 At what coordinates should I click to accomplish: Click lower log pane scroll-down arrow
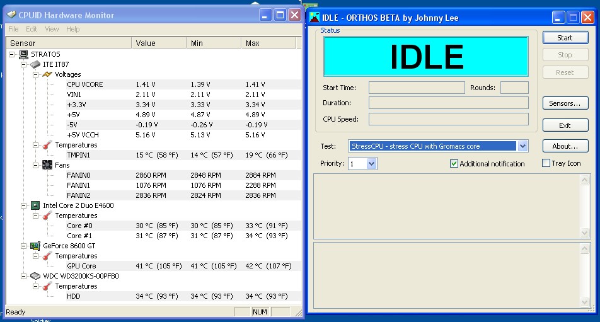pyautogui.click(x=584, y=302)
